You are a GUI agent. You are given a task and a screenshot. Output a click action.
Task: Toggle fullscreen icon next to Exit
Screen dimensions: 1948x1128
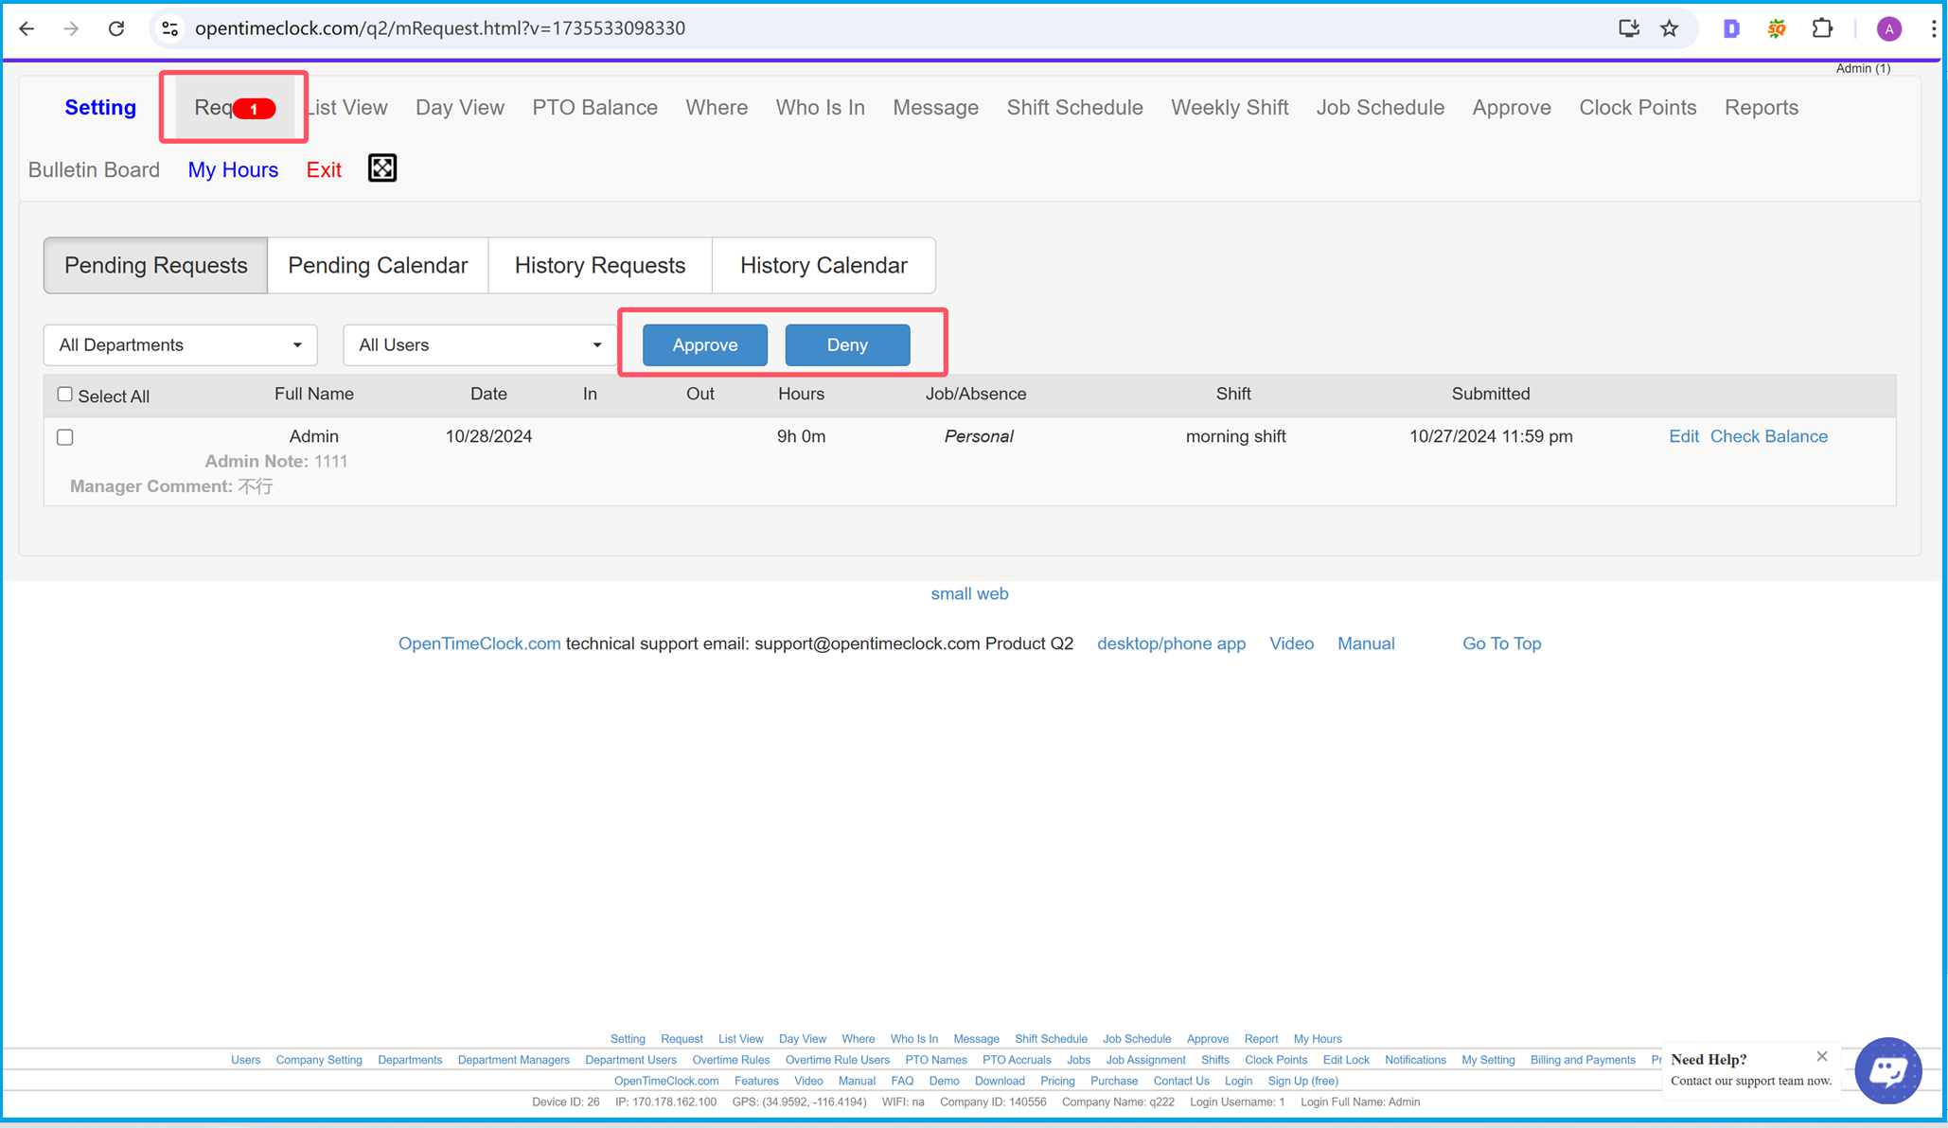click(x=382, y=168)
